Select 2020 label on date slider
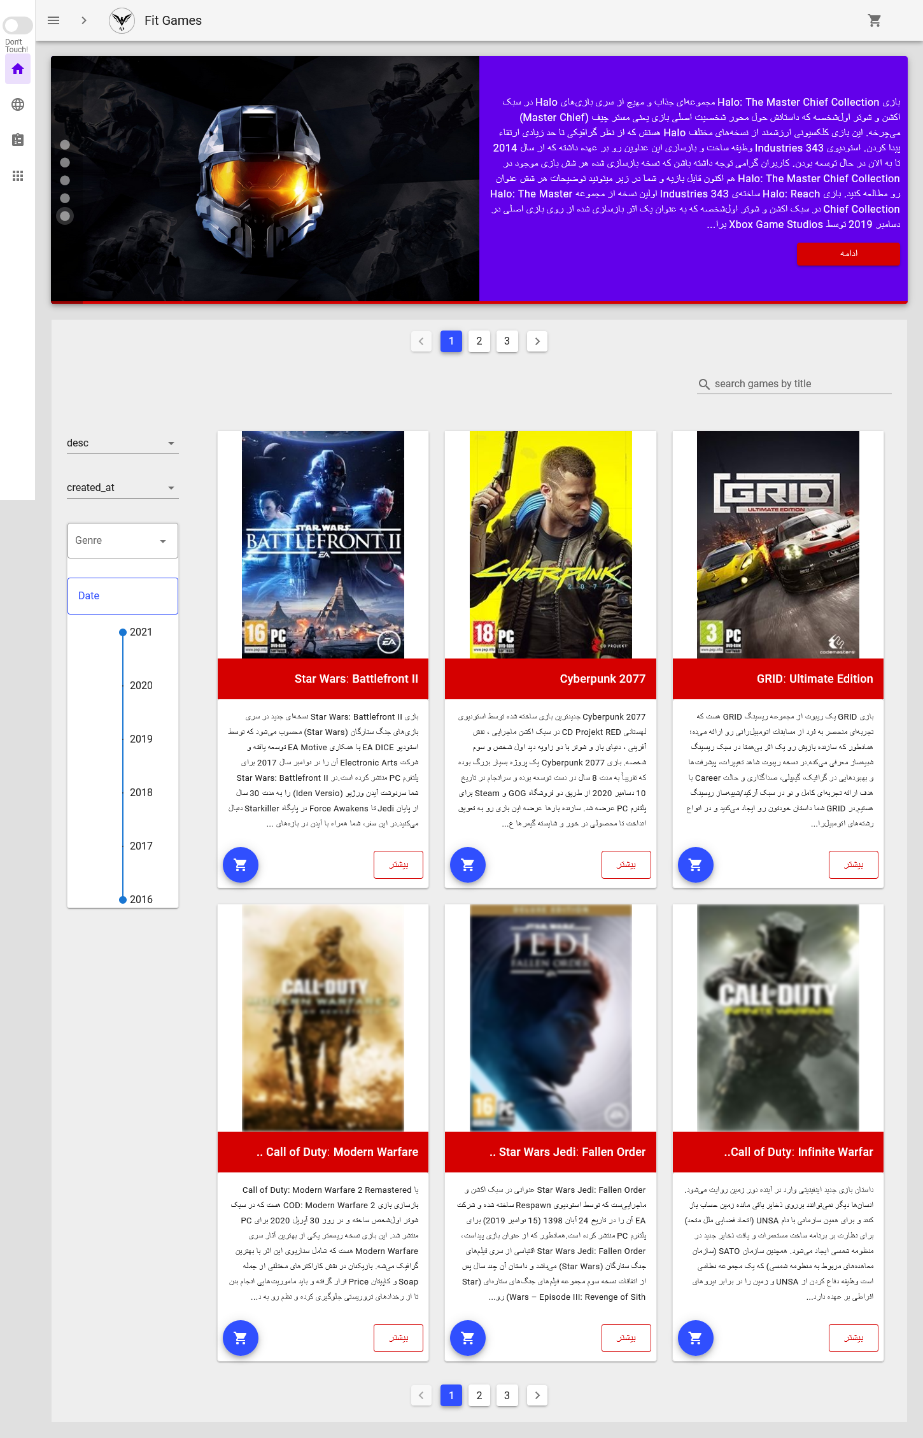The width and height of the screenshot is (923, 1438). coord(141,686)
